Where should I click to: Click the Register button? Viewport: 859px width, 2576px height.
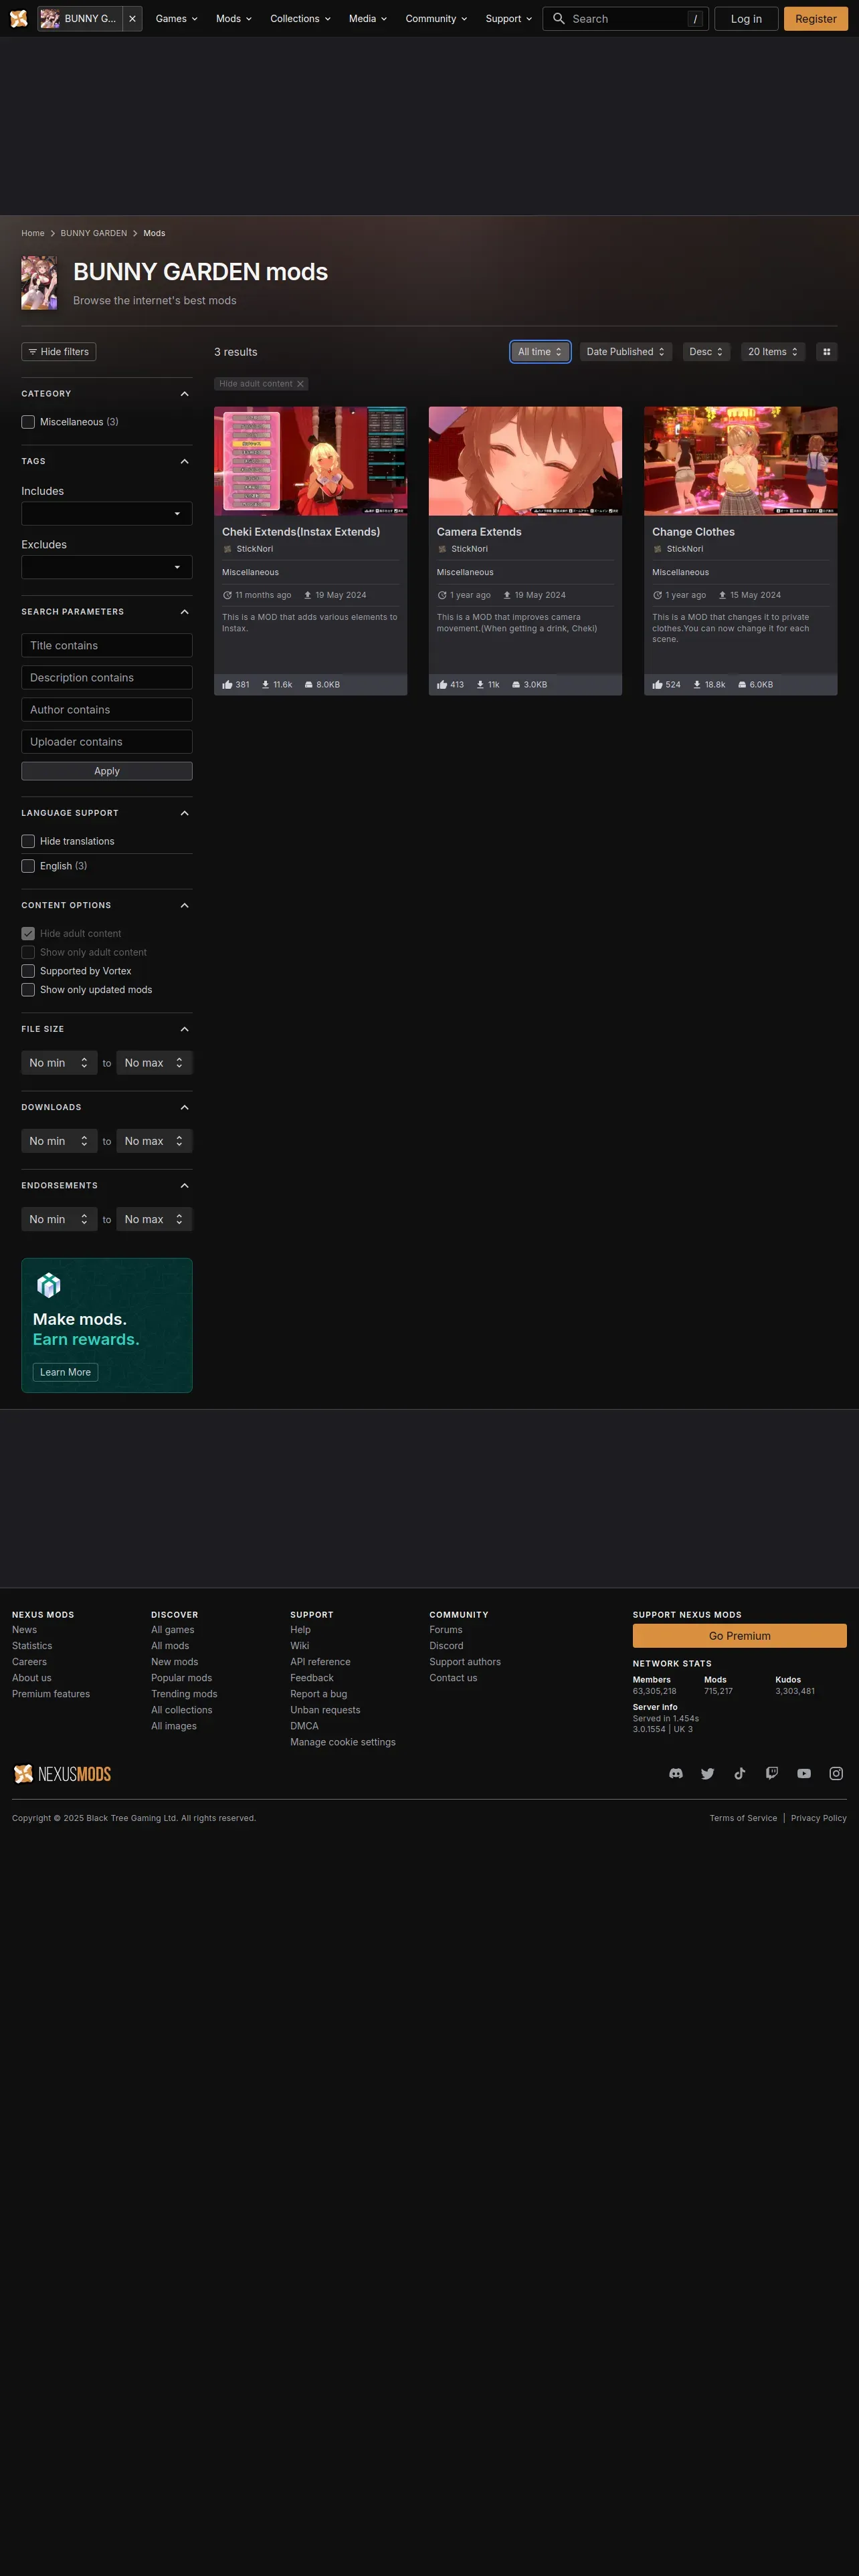[x=816, y=19]
